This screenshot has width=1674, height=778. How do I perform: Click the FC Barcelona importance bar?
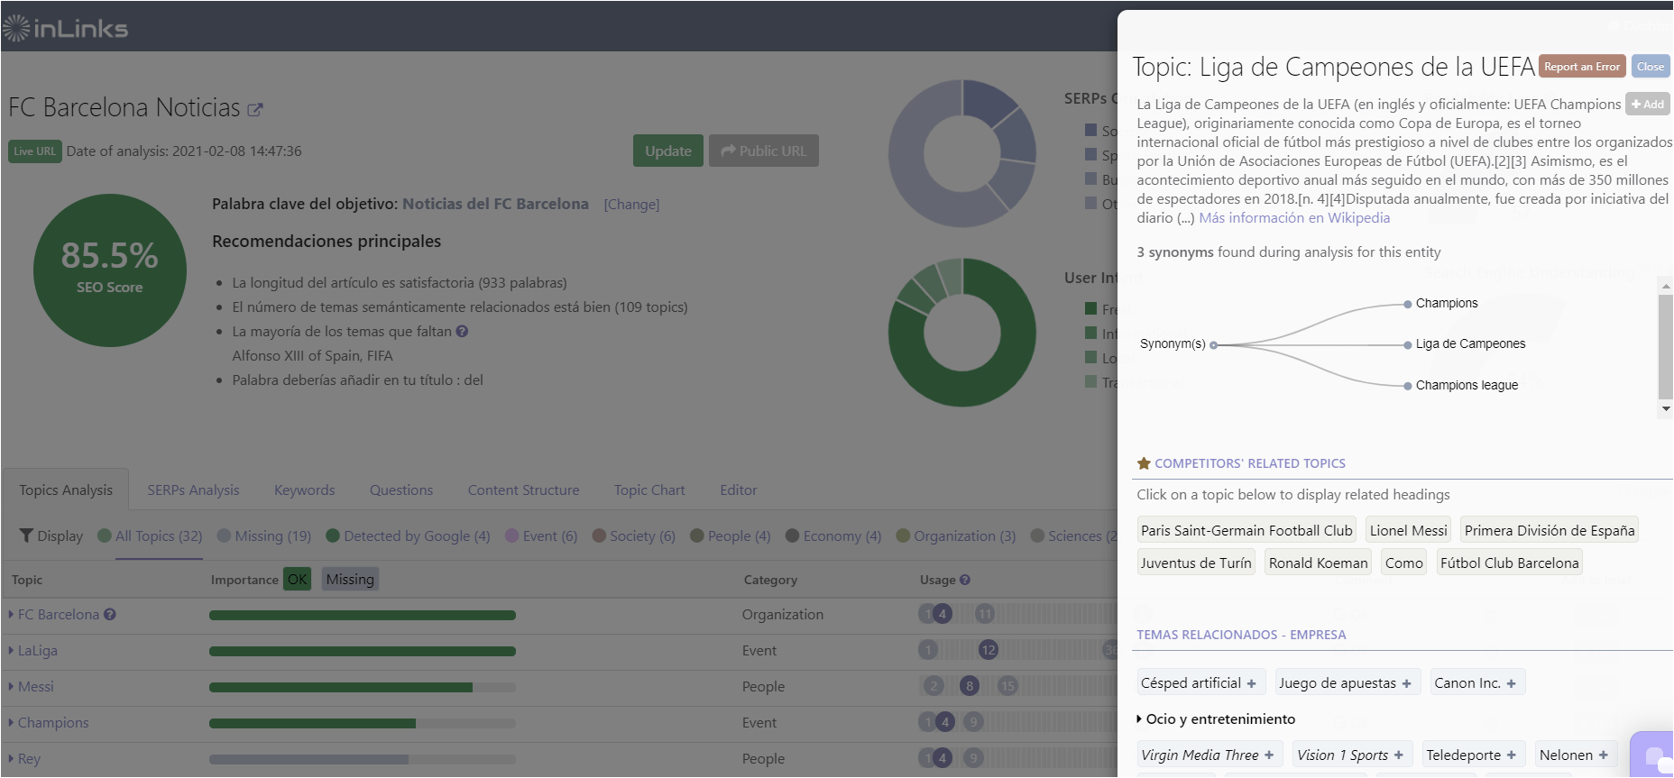(x=363, y=615)
